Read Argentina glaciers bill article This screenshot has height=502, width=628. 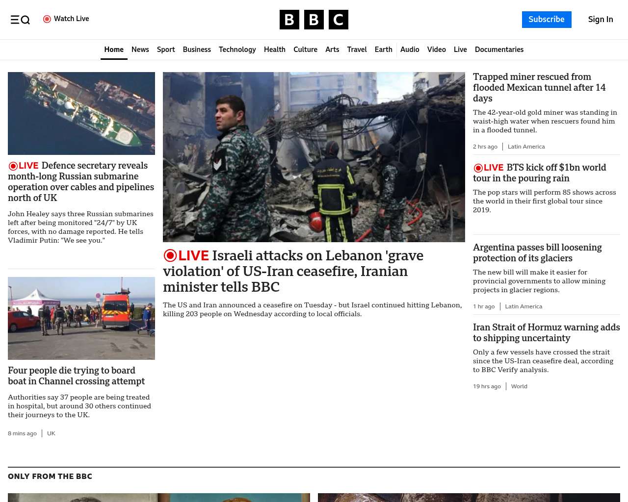(537, 253)
